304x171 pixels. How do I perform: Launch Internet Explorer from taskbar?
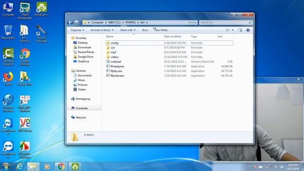click(x=19, y=167)
